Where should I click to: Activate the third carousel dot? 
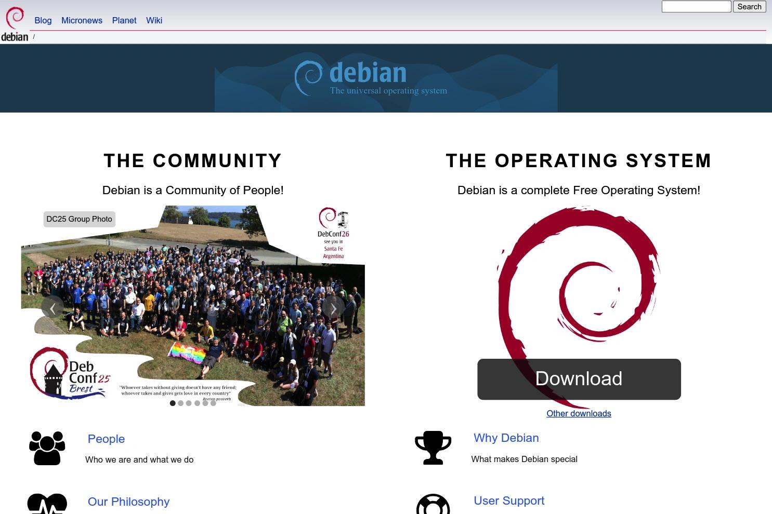189,403
